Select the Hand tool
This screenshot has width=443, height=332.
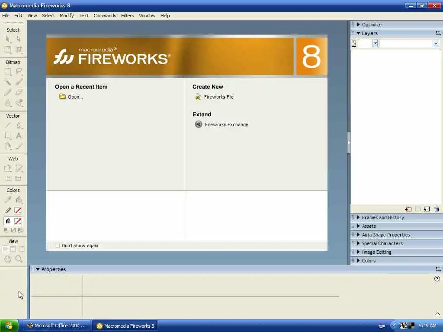coord(8,259)
